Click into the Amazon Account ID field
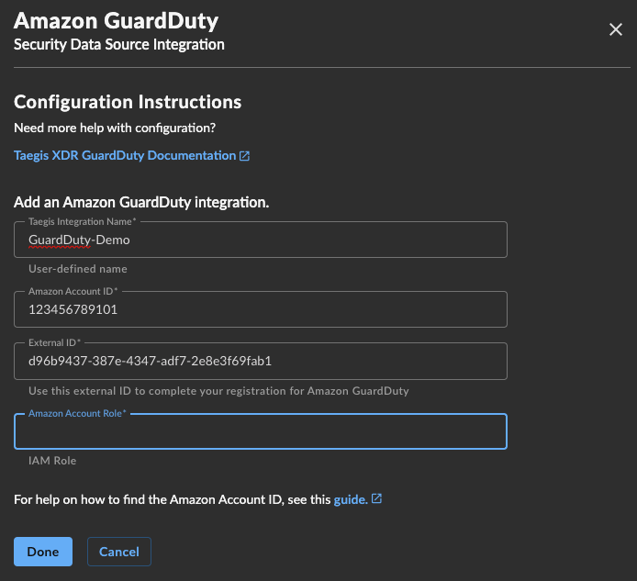 click(x=261, y=309)
